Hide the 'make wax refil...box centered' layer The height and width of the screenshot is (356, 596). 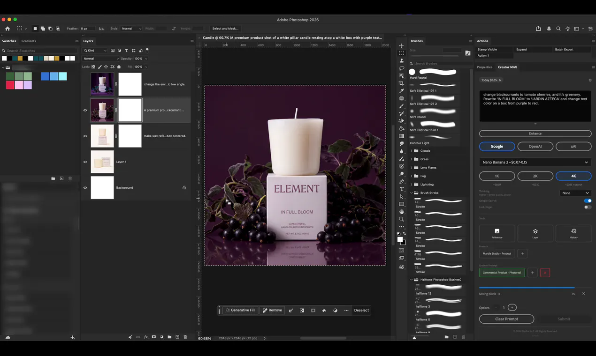coord(85,136)
